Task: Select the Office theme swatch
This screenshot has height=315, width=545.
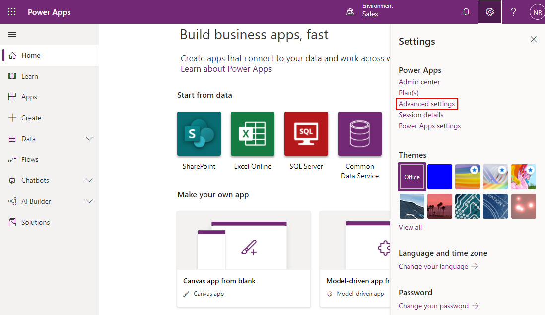Action: [x=412, y=177]
